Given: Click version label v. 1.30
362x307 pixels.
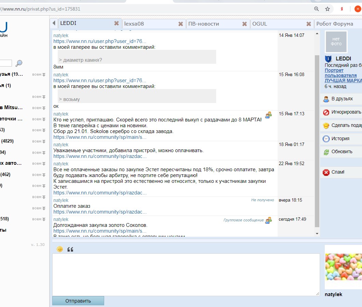Looking at the screenshot, I should click(38, 245).
